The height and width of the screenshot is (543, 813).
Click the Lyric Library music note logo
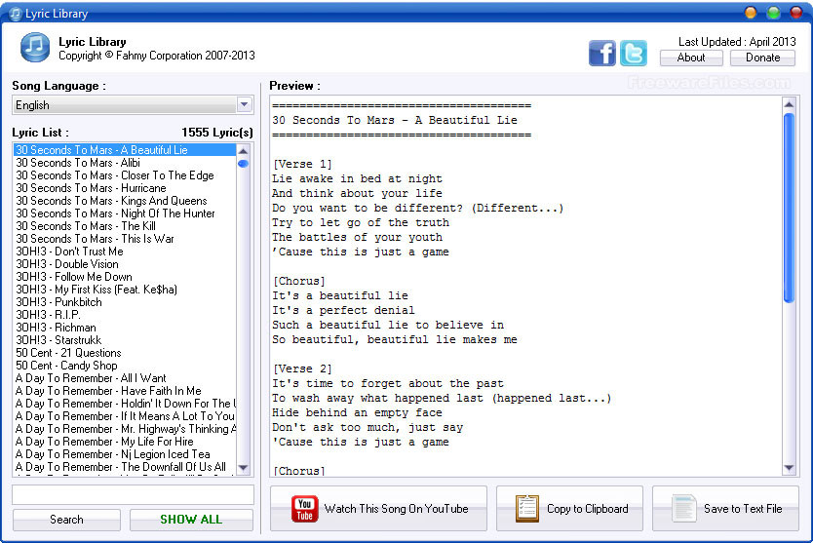(35, 47)
